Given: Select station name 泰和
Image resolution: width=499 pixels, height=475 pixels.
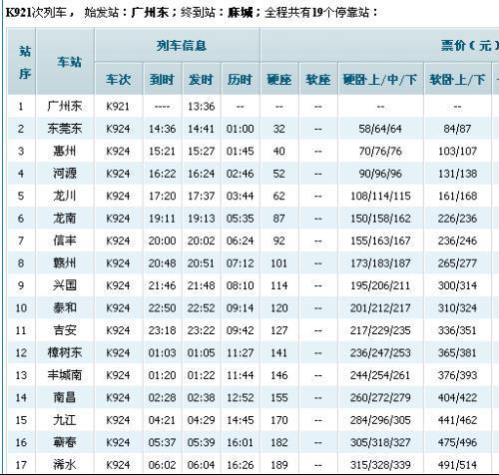Looking at the screenshot, I should [x=65, y=307].
